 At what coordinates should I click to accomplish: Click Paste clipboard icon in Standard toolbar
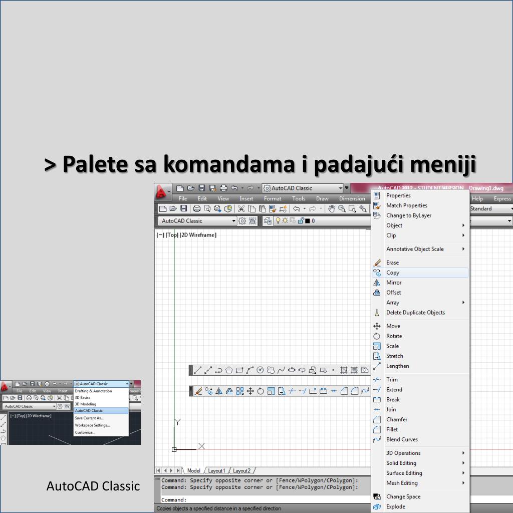(x=262, y=209)
